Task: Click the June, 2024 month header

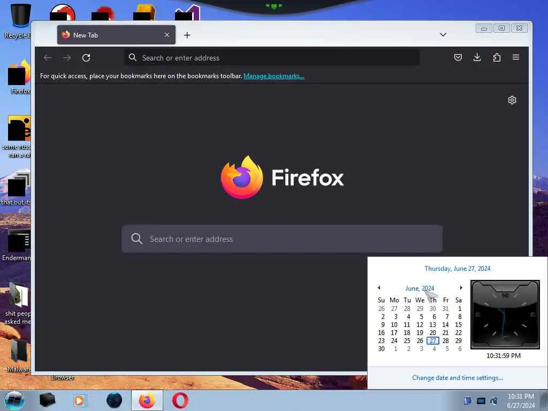Action: tap(420, 288)
